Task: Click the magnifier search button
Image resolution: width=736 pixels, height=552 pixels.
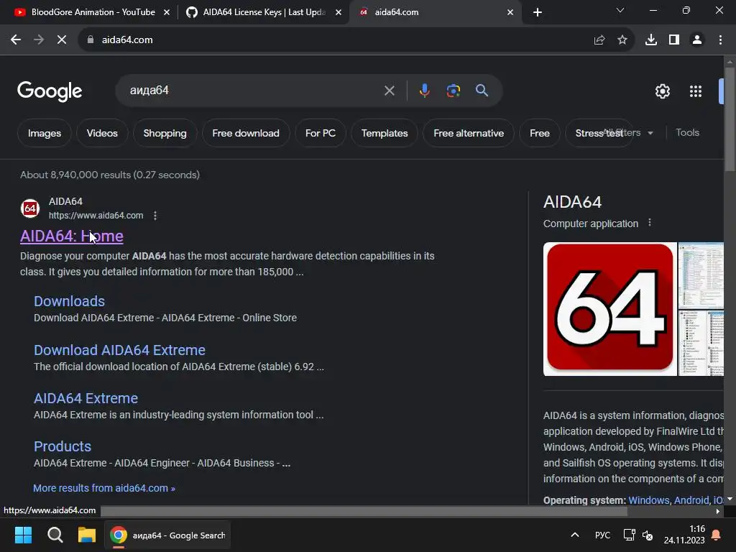Action: (x=482, y=91)
